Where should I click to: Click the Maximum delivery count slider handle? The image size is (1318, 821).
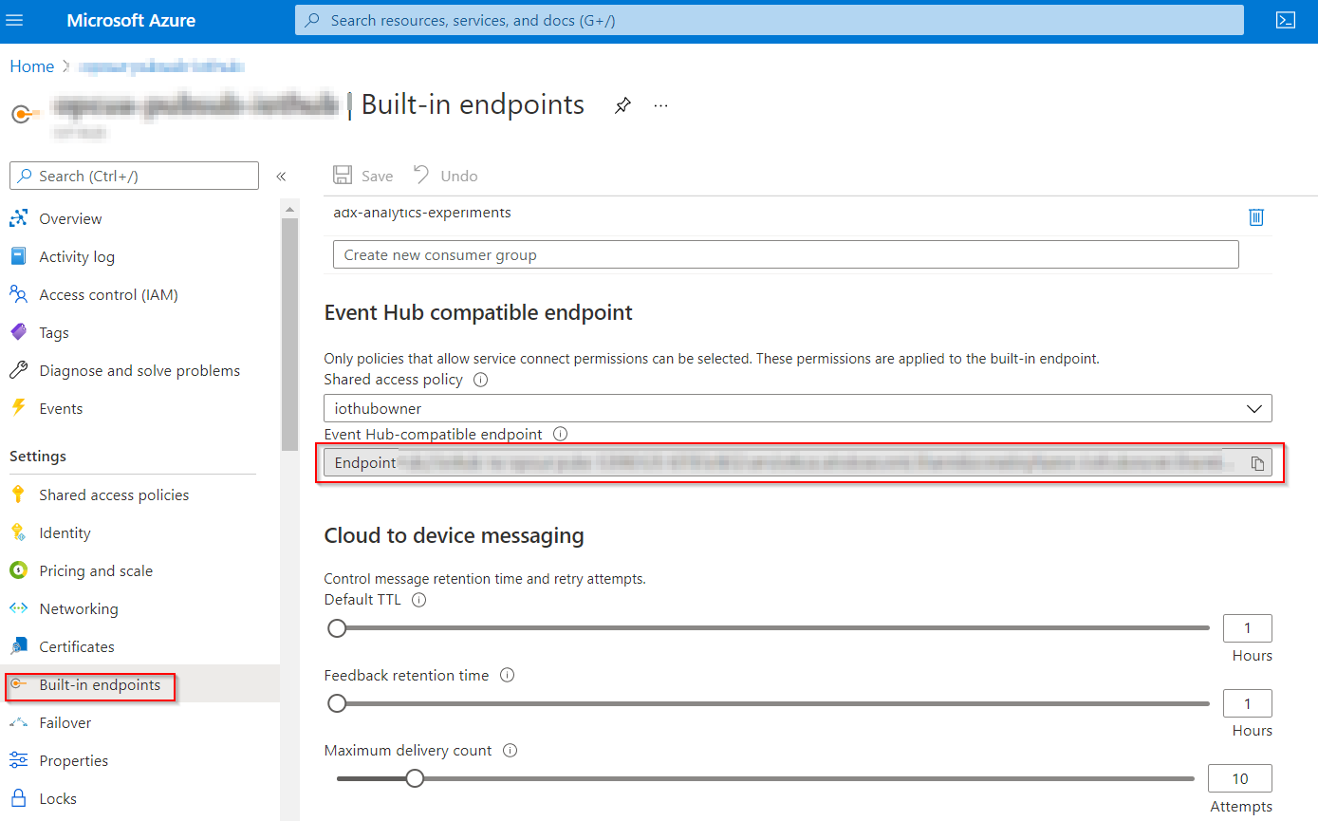(x=415, y=778)
